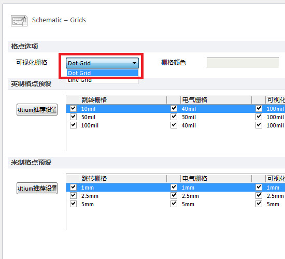Image resolution: width=285 pixels, height=259 pixels.
Task: Toggle the 5mm snap grid checkbox
Action: (73, 204)
